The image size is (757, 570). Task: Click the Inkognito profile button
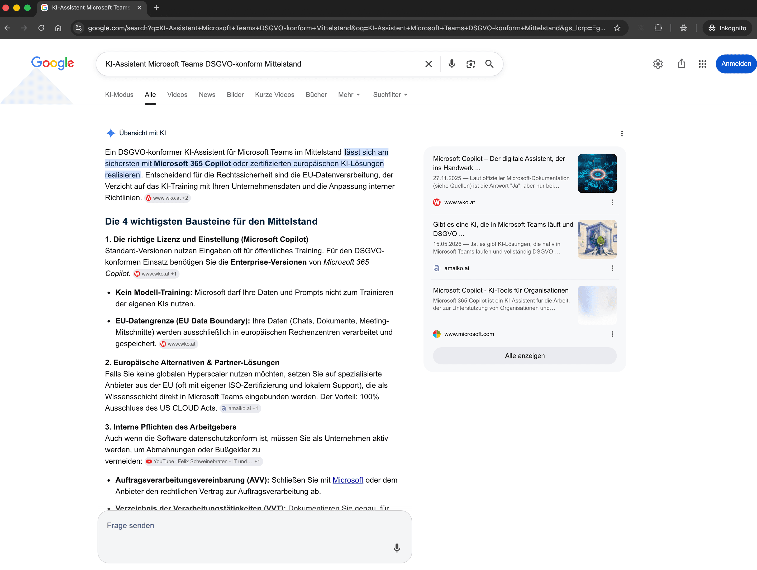[x=727, y=28]
